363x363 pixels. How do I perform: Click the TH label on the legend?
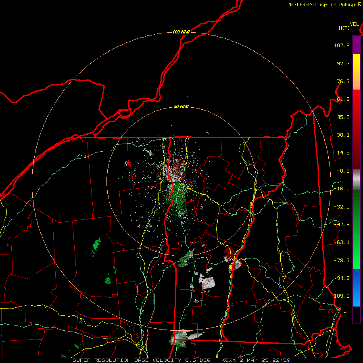346,314
